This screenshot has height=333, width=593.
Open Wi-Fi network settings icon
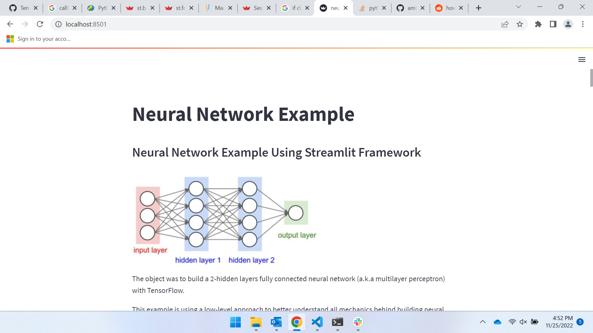pos(512,322)
